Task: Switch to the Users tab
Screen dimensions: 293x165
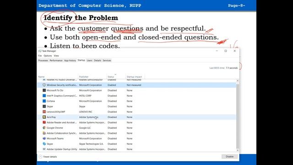Action: [x=90, y=60]
